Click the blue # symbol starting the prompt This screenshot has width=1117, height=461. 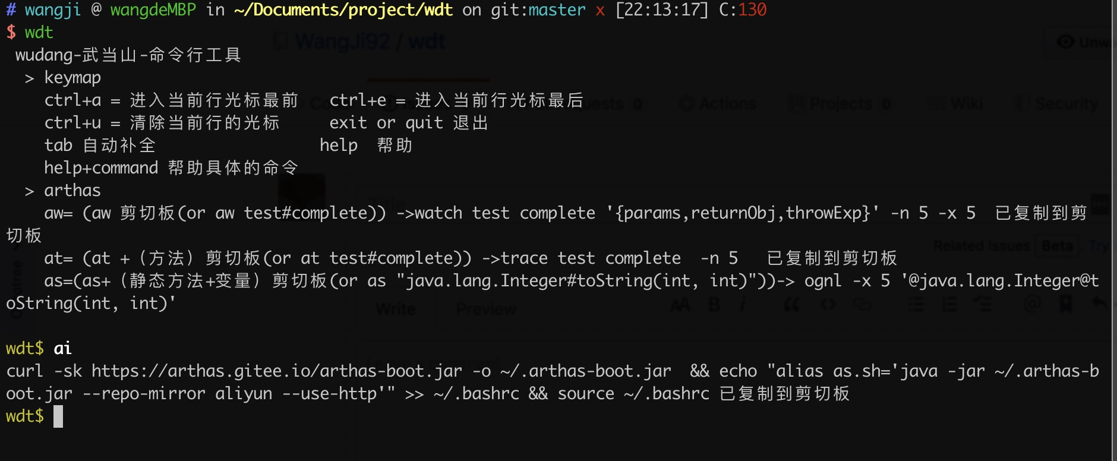pyautogui.click(x=11, y=10)
